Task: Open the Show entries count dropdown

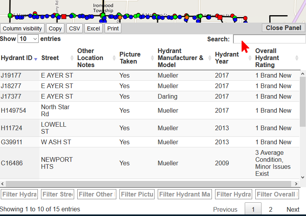Action: 28,39
